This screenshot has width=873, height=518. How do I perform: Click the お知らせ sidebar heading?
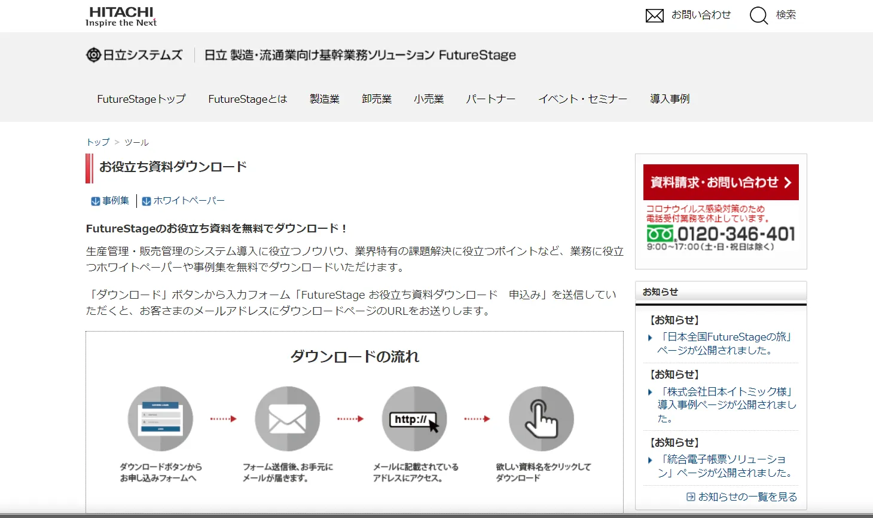point(660,292)
